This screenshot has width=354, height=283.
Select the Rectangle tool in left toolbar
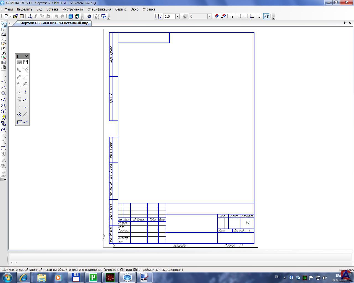pyautogui.click(x=3, y=148)
